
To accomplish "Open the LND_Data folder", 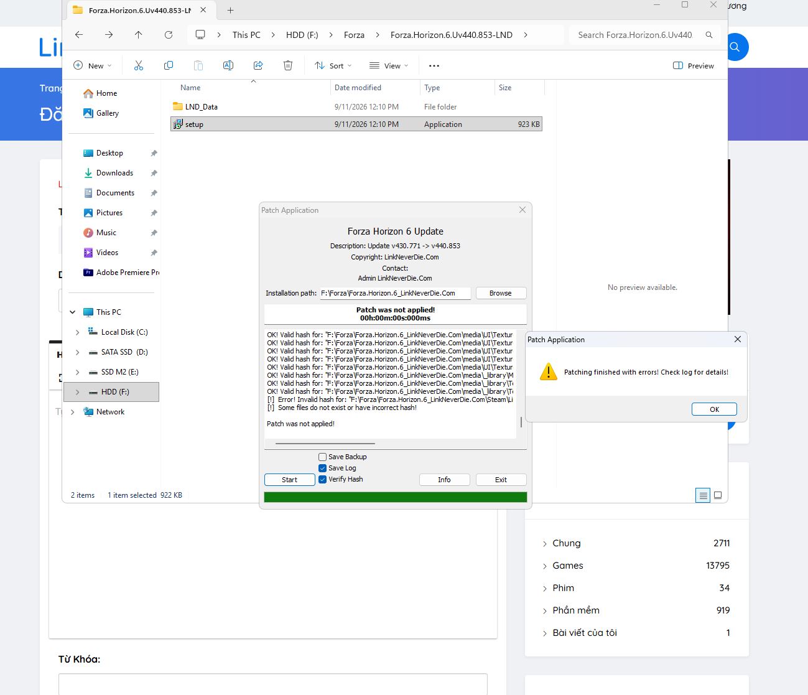I will pyautogui.click(x=202, y=106).
